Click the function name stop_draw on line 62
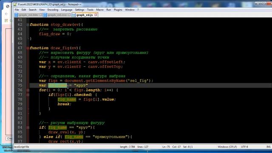 [61, 25]
